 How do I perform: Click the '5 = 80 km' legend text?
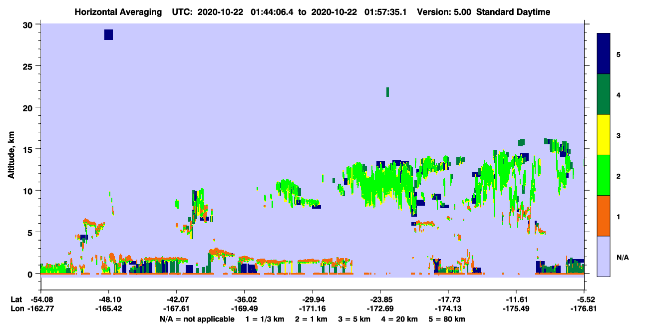[x=447, y=319]
